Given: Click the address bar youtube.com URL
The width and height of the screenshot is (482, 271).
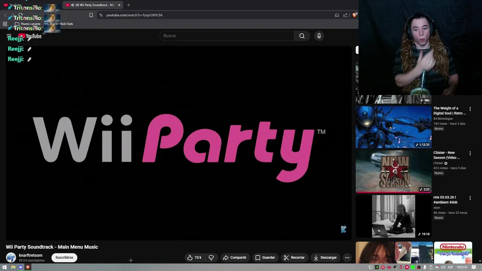Looking at the screenshot, I should [x=134, y=15].
